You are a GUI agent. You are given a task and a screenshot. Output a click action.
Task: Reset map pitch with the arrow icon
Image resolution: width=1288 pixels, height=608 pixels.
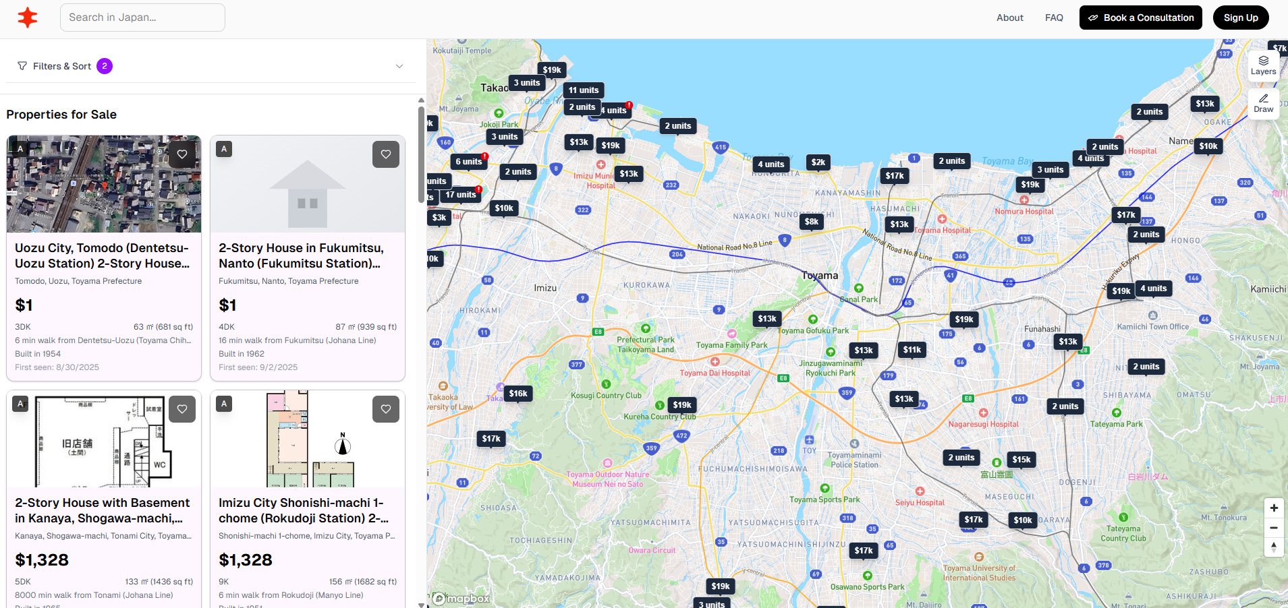tap(1274, 547)
